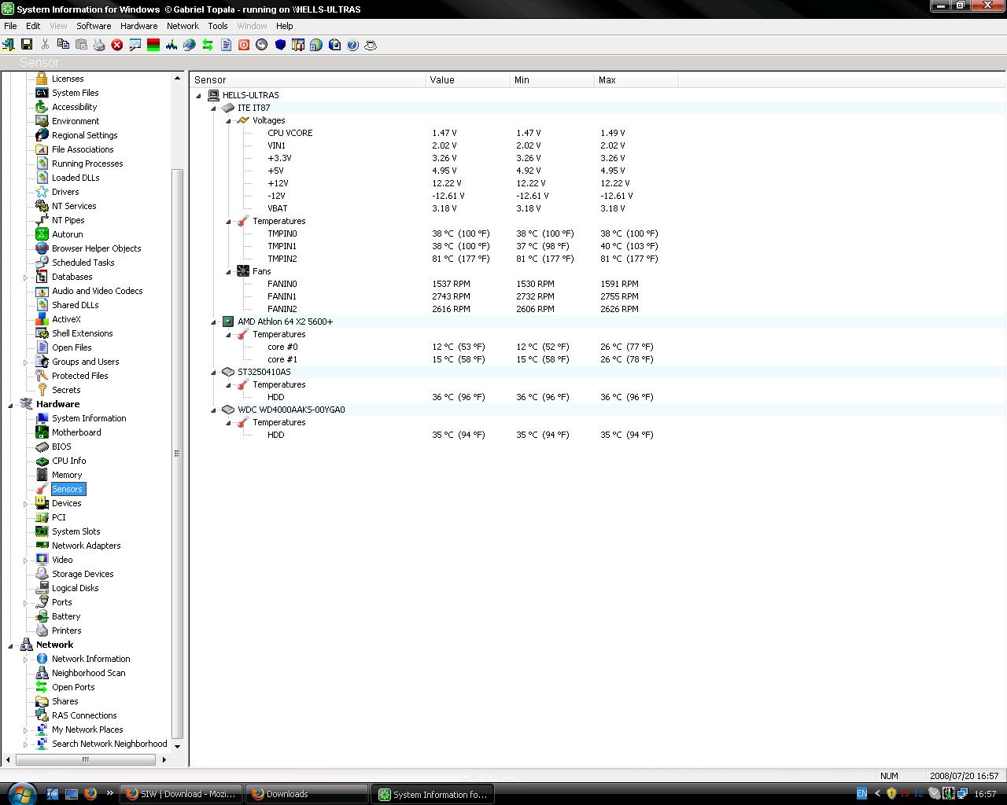Click the red X stop icon

[116, 45]
